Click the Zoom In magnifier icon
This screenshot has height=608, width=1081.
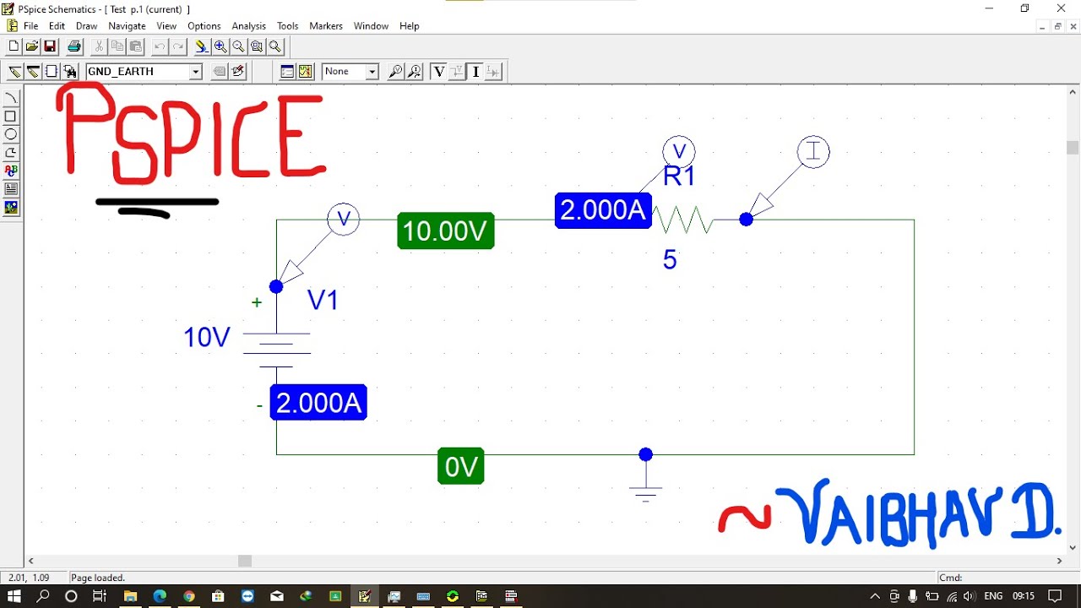220,46
